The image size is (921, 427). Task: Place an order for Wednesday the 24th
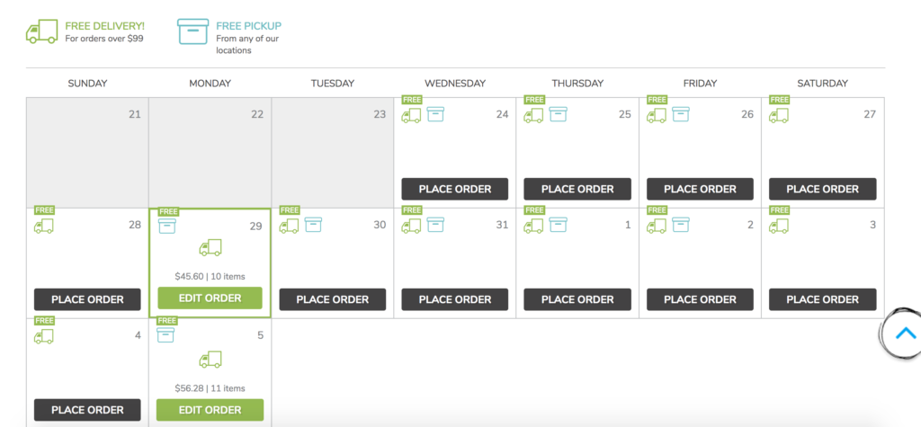pyautogui.click(x=455, y=189)
